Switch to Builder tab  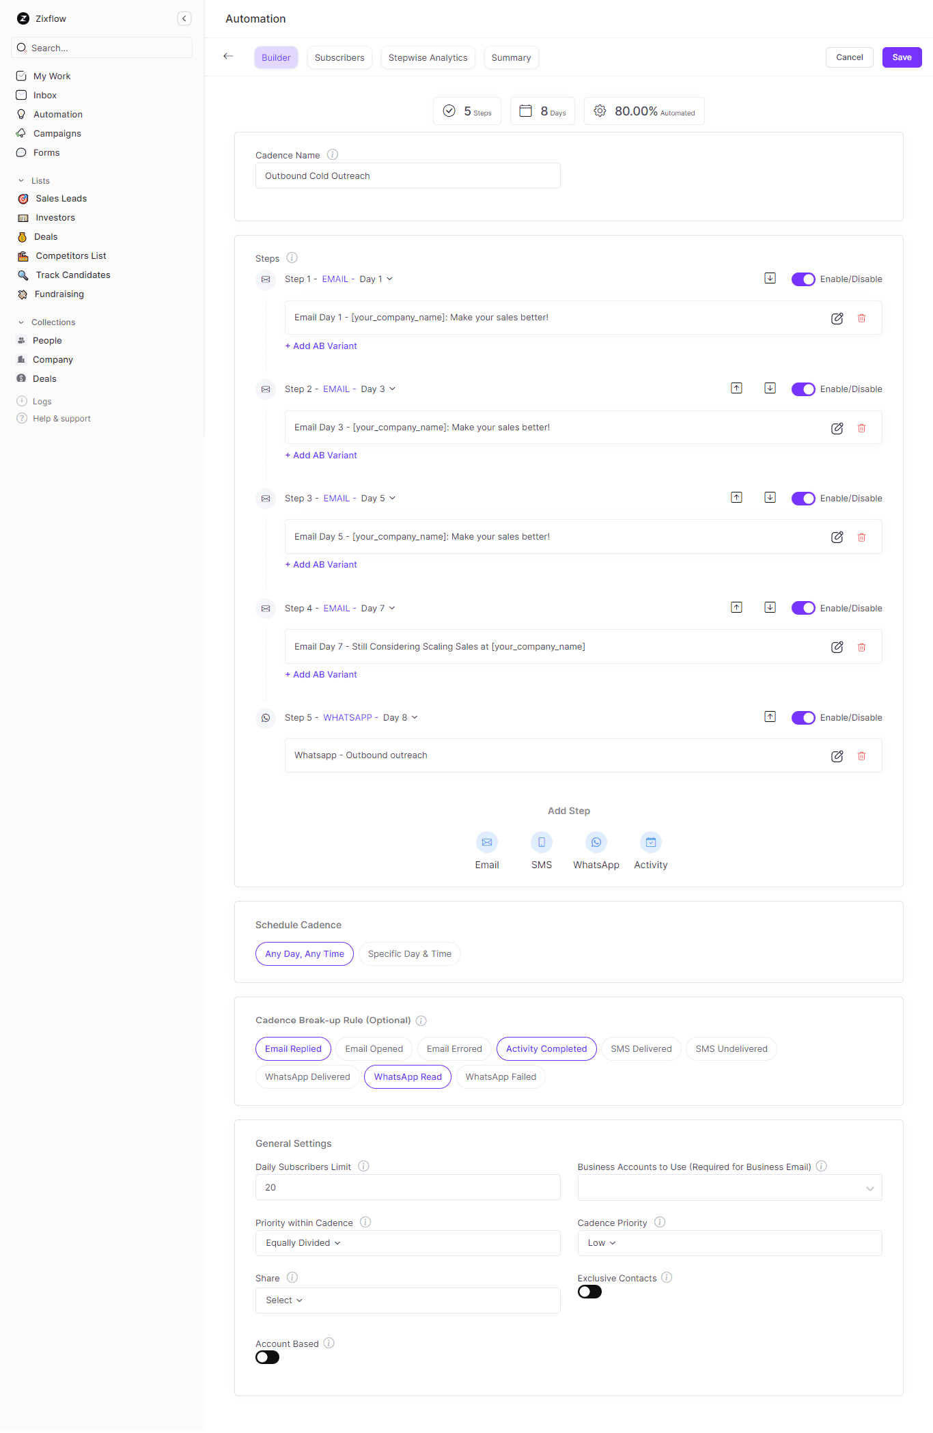point(276,57)
